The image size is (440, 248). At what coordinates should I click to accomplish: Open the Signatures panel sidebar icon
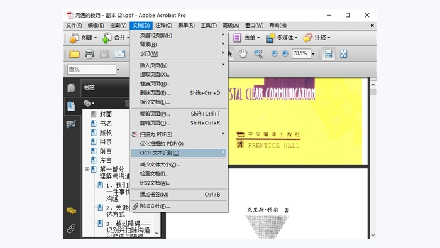click(71, 124)
